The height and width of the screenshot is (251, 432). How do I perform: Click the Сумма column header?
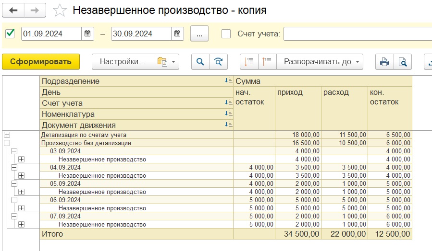[322, 81]
